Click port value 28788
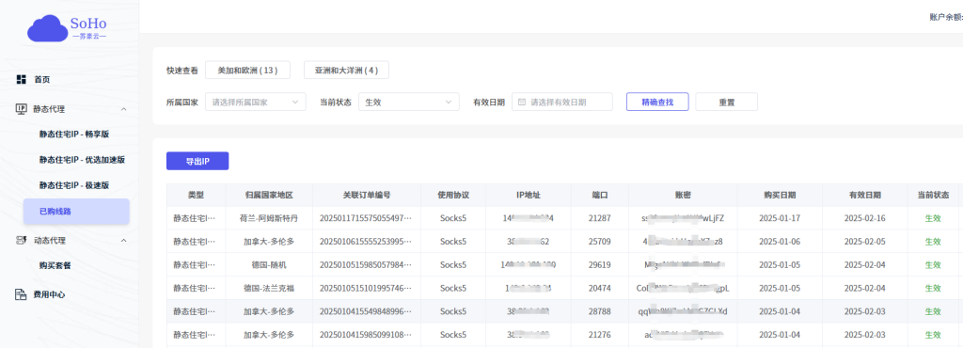Viewport: 963px width, 348px height. pyautogui.click(x=599, y=311)
